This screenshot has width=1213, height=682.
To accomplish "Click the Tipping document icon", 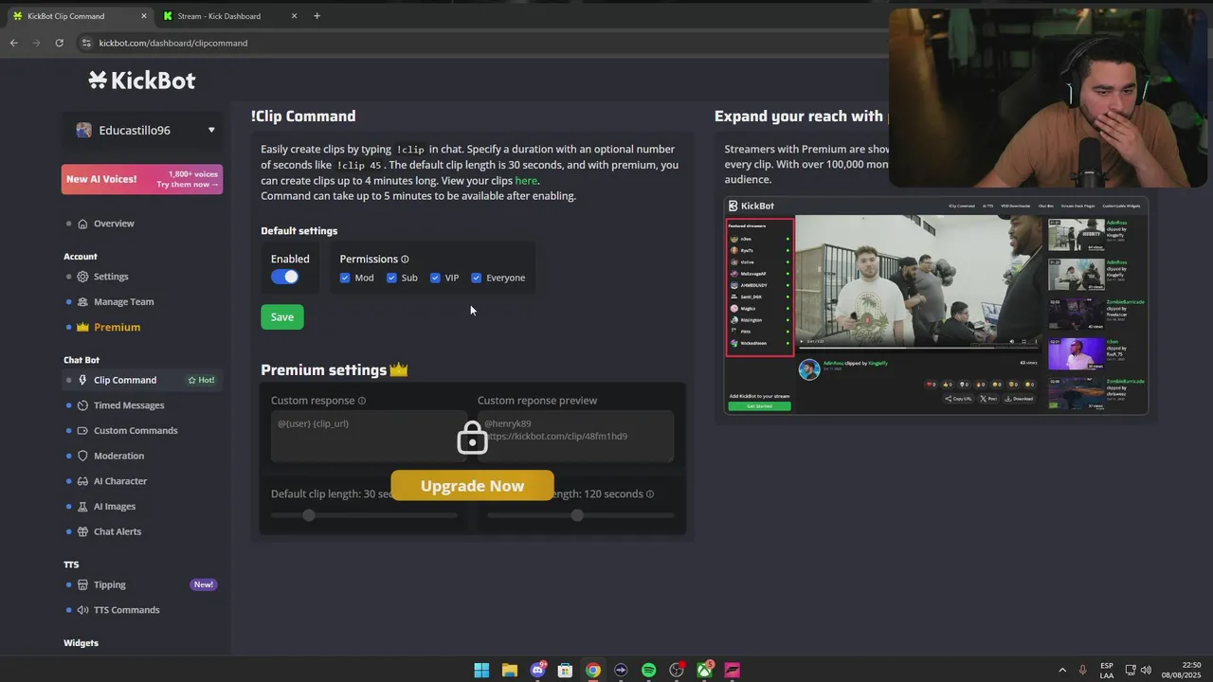I will point(82,584).
